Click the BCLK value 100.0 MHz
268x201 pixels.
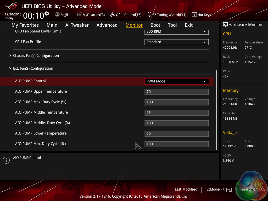(230, 62)
